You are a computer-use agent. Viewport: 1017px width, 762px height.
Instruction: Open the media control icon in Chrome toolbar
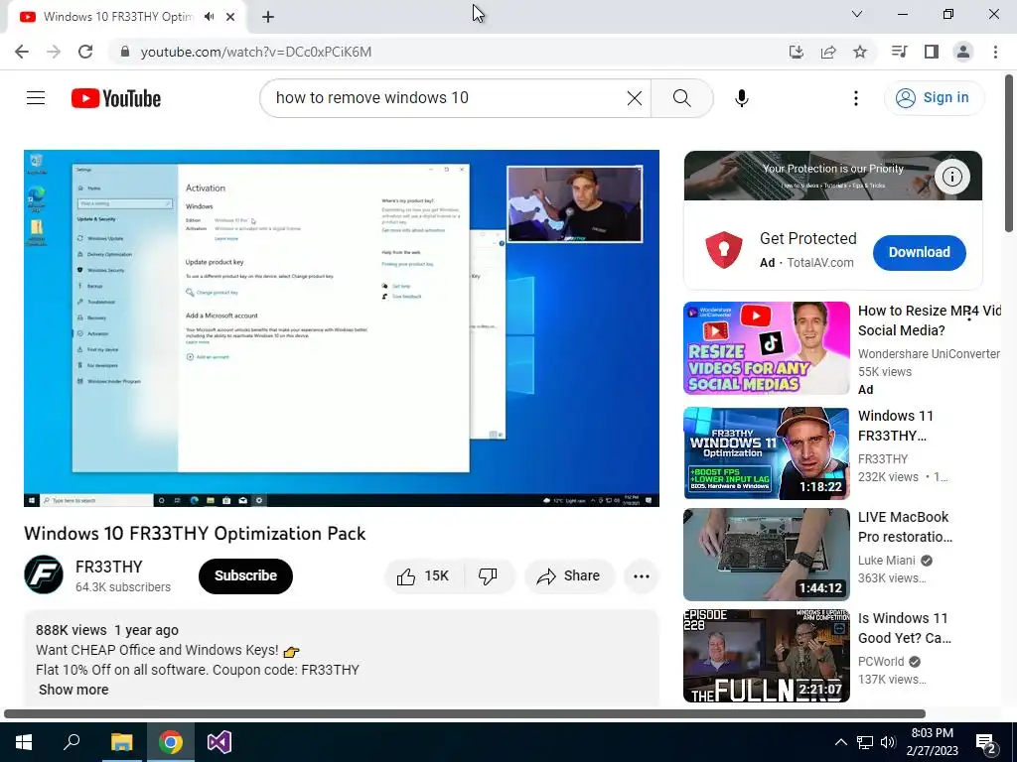coord(899,52)
